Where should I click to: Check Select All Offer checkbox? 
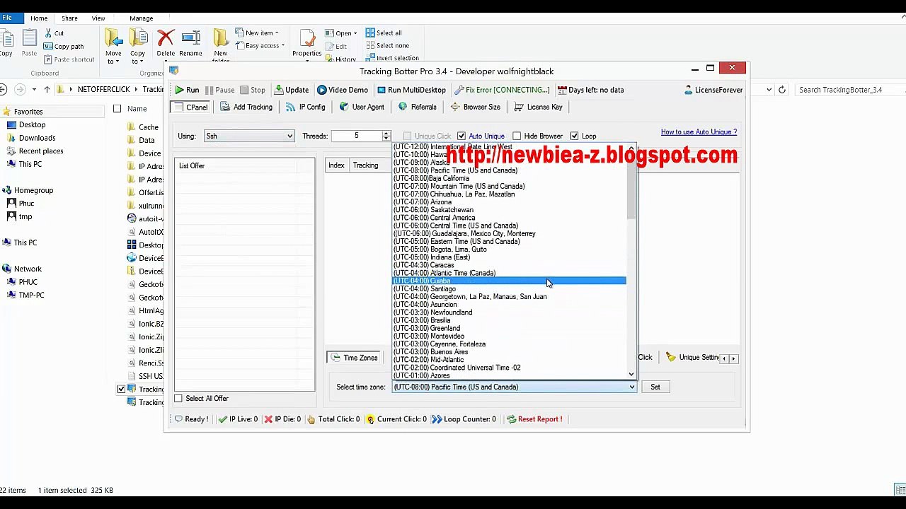(x=178, y=398)
